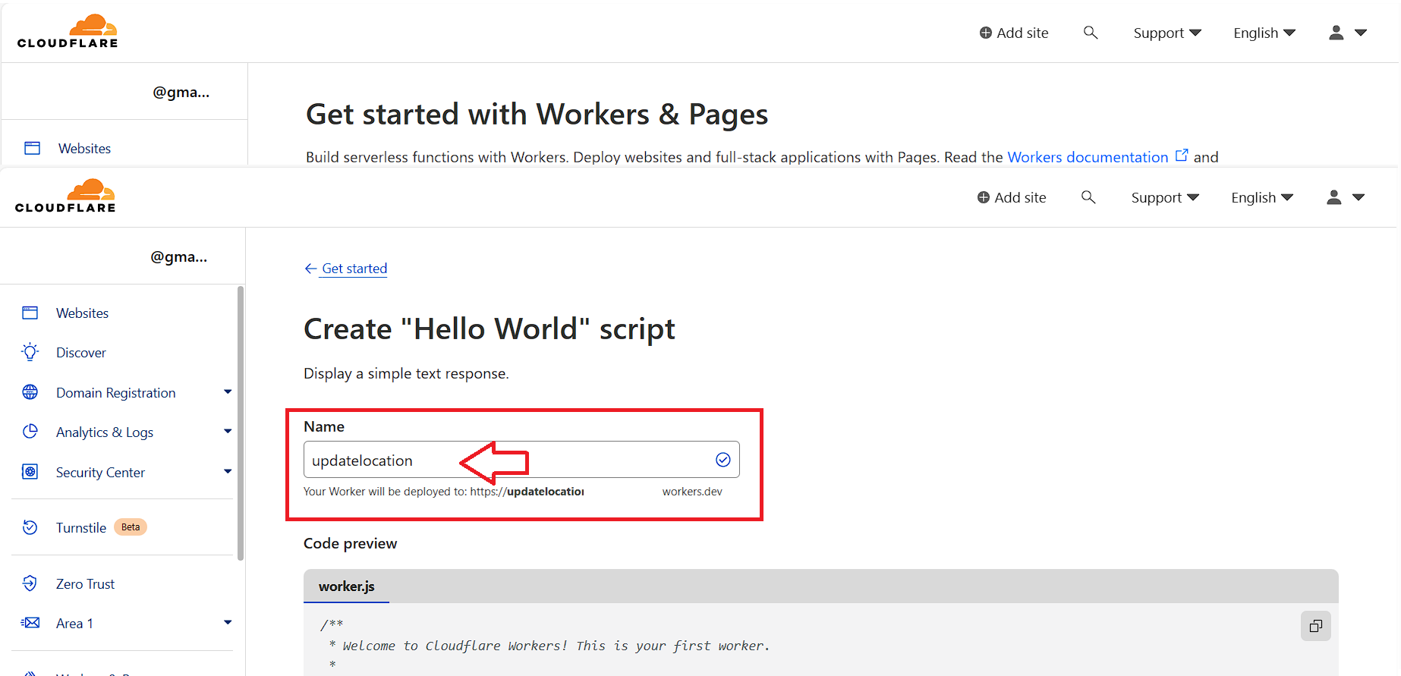Click the external link icon after Workers documentation
The height and width of the screenshot is (676, 1401).
[1182, 156]
